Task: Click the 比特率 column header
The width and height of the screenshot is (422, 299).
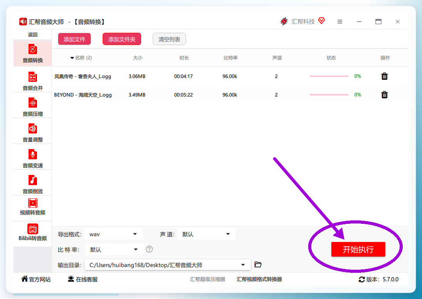Action: (x=231, y=58)
